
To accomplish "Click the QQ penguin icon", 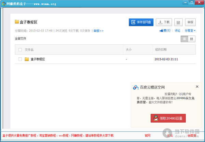I will (x=156, y=118).
